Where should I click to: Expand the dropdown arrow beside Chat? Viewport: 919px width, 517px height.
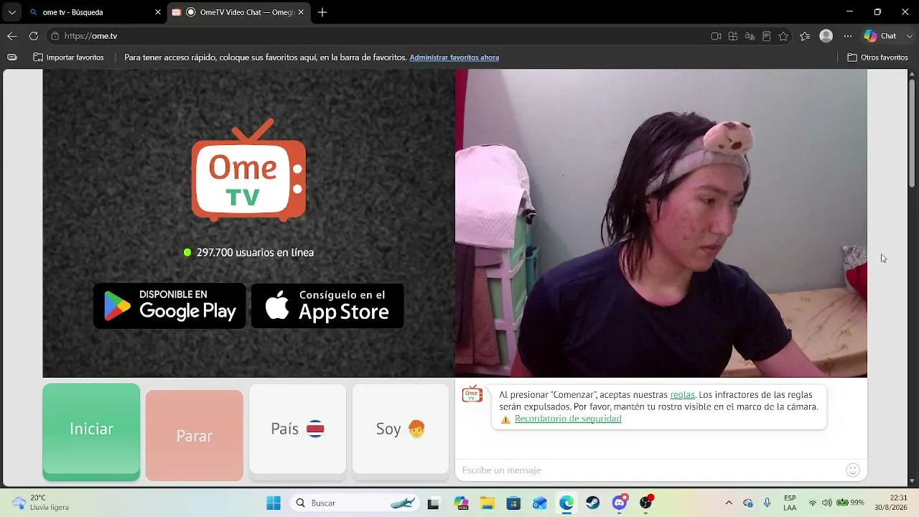pyautogui.click(x=909, y=36)
